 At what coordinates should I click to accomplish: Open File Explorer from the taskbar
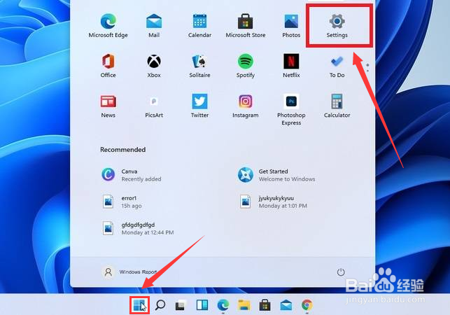244,305
